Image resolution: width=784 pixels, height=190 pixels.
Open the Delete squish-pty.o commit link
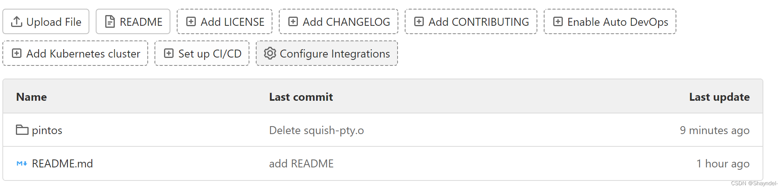click(x=316, y=131)
